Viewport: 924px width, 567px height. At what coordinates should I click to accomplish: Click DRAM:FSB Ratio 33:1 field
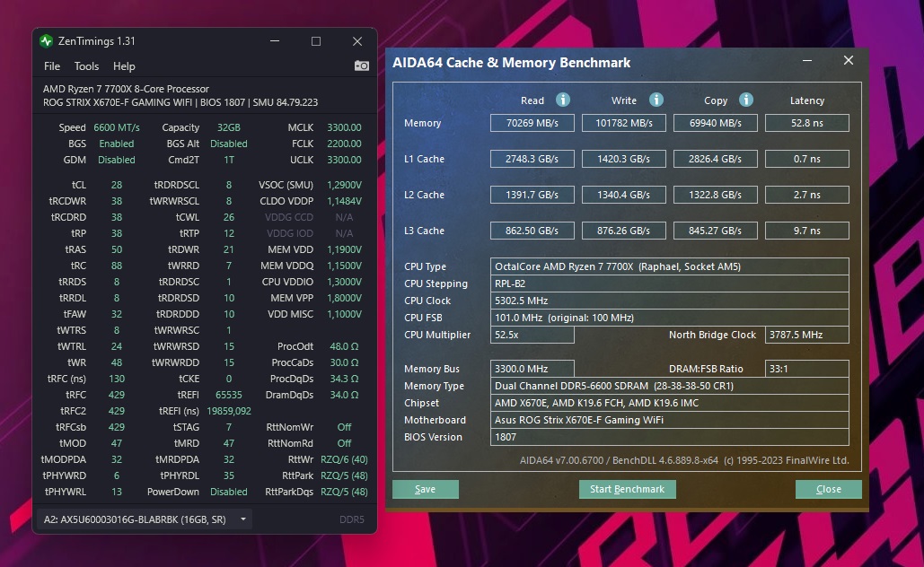coord(806,369)
